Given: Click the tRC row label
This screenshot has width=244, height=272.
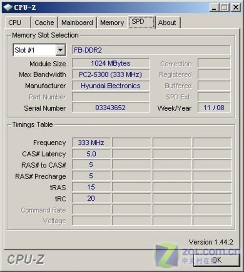Looking at the screenshot, I should click(61, 199).
